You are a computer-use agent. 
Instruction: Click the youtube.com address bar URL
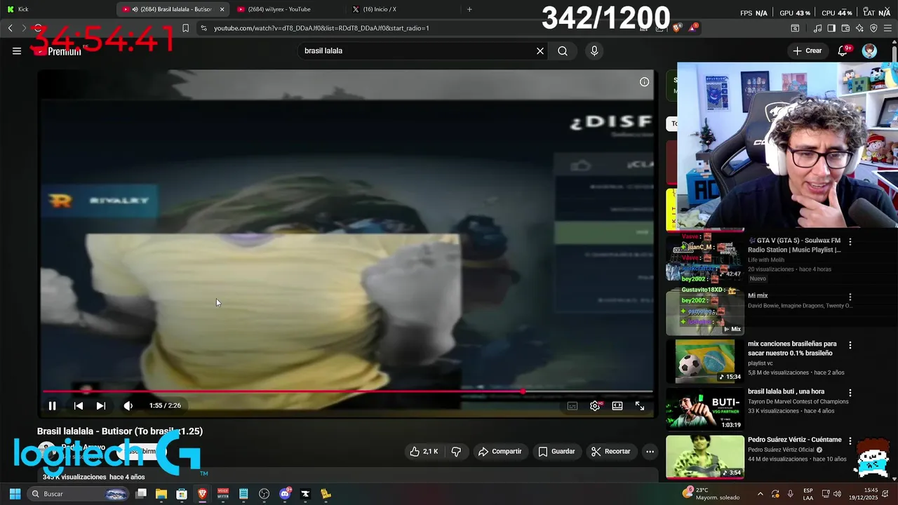[x=321, y=28]
